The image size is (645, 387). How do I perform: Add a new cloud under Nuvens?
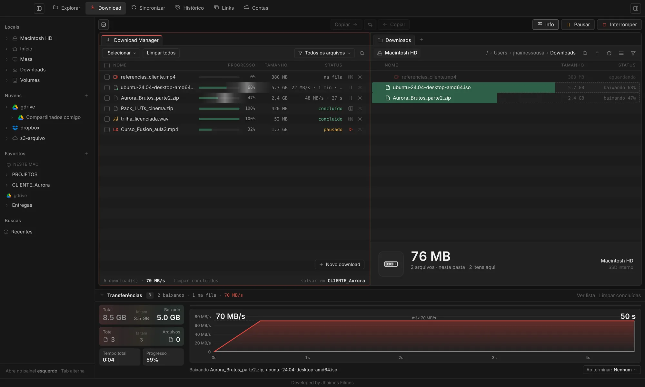(x=86, y=95)
